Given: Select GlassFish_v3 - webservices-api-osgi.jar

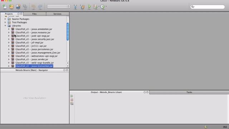Looking at the screenshot, I should click(x=36, y=56).
